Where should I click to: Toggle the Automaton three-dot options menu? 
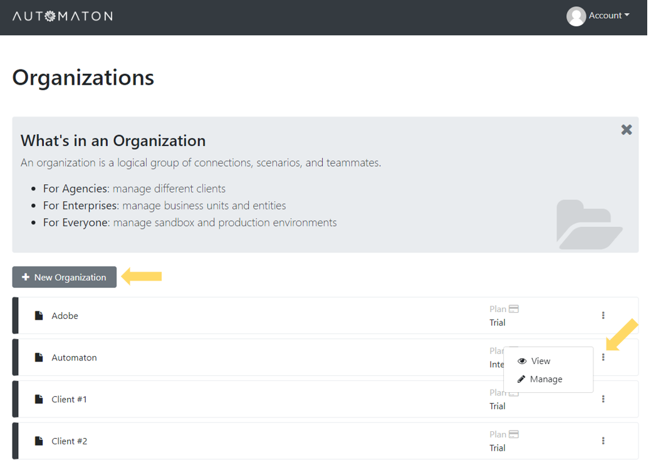point(603,357)
